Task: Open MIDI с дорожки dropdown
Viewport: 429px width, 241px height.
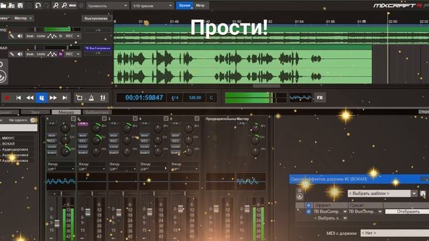Action: tap(395, 233)
